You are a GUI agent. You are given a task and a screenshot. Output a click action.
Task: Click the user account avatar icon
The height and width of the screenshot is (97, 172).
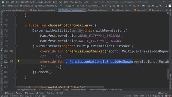(x=170, y=6)
